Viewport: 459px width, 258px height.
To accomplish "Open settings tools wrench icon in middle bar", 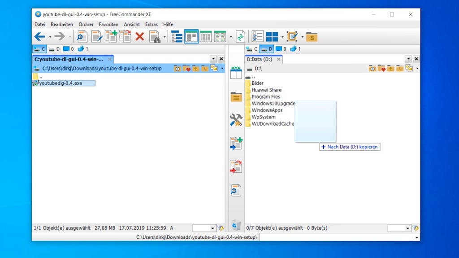I will tap(236, 120).
